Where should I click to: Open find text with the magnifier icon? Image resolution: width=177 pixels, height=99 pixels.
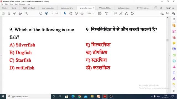(x=26, y=13)
